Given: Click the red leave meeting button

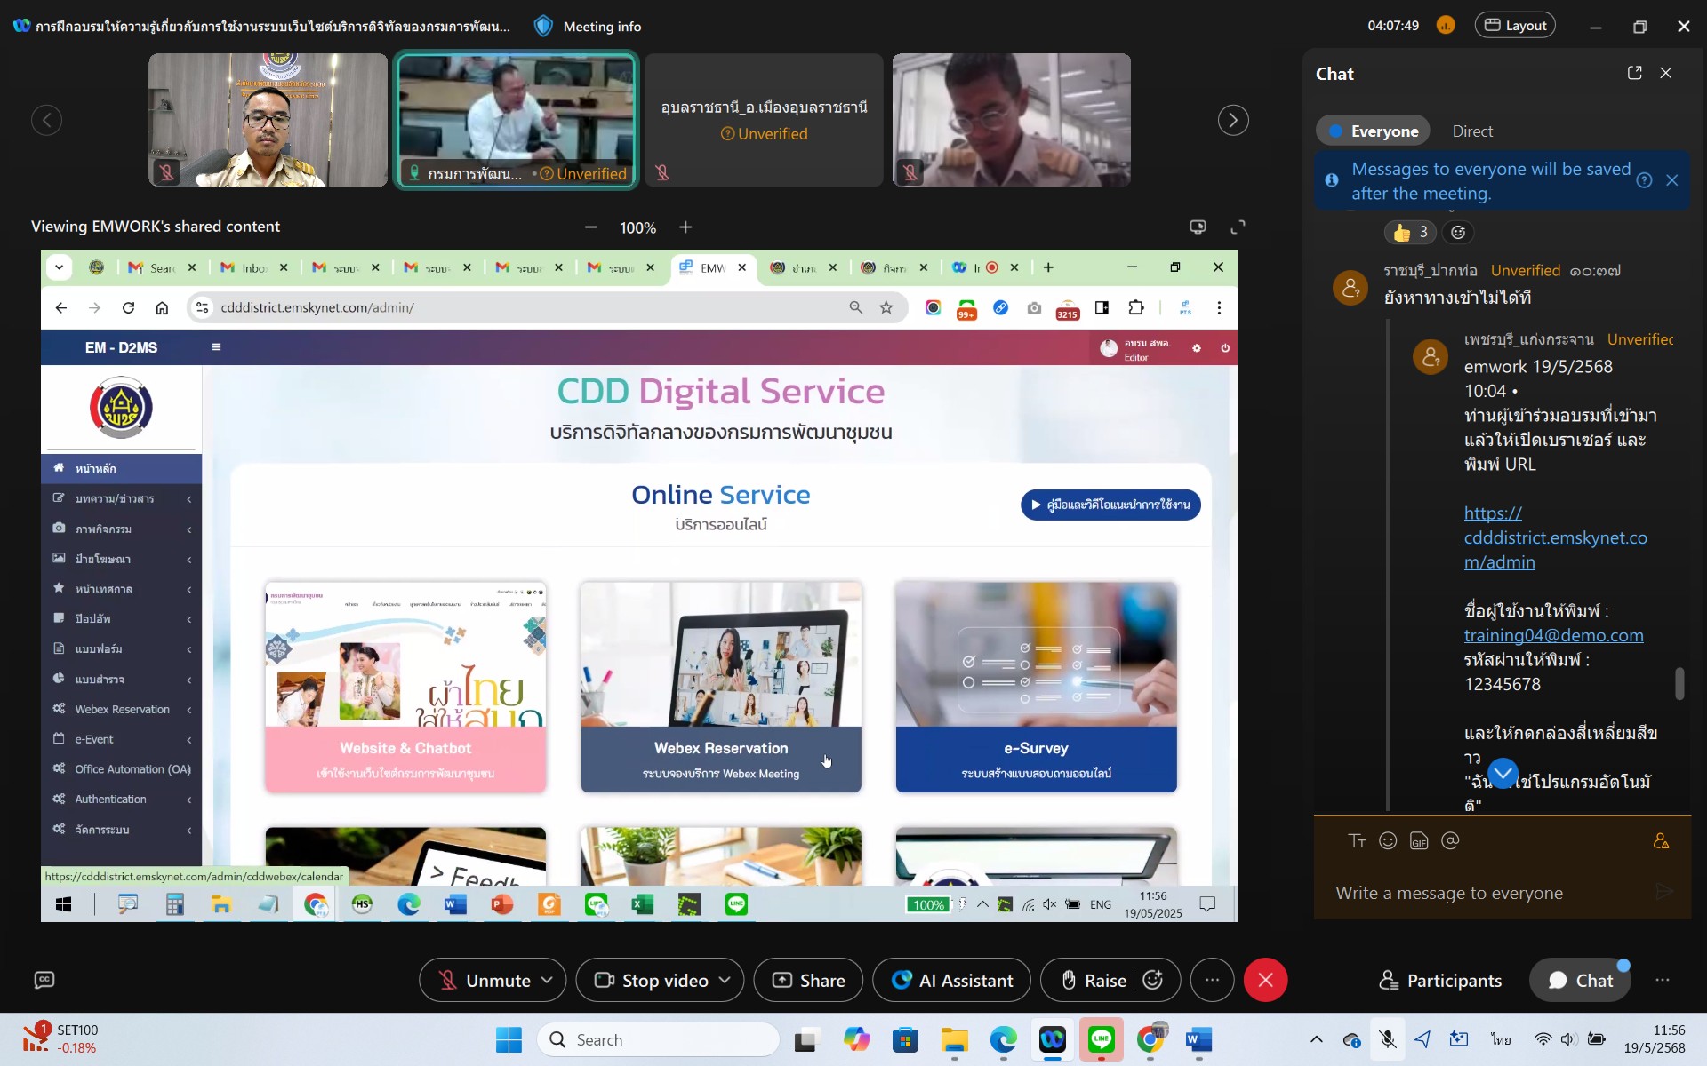Looking at the screenshot, I should coord(1266,980).
